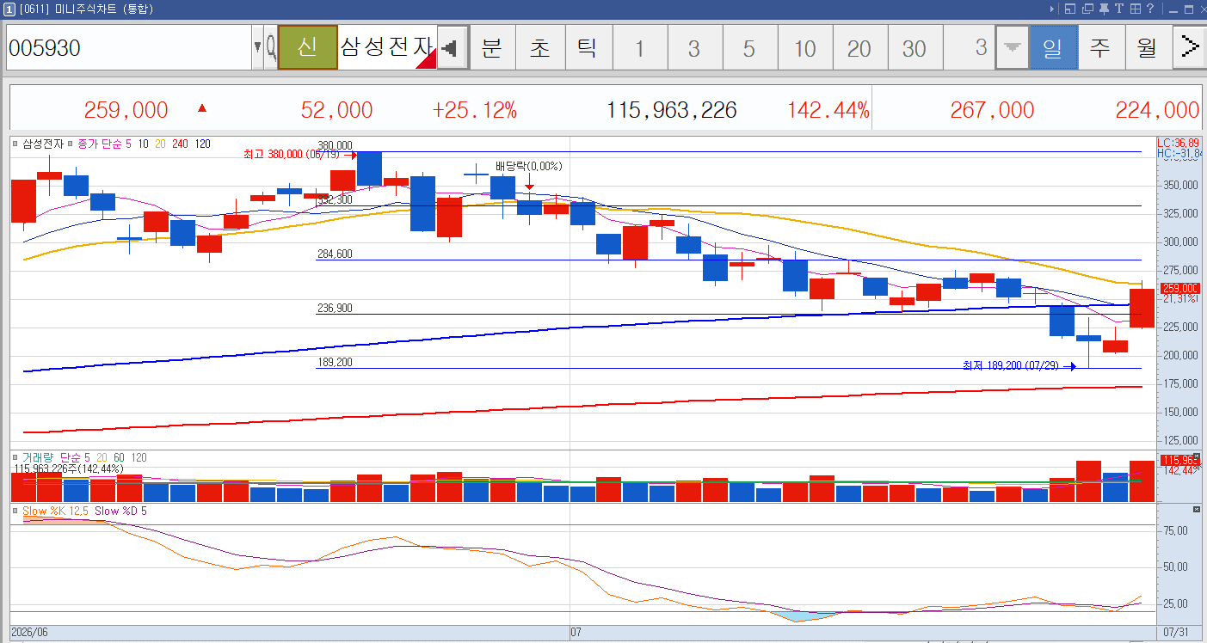1207x643 pixels.
Task: Click the Slow %D 5 indicator label
Action: coord(120,511)
